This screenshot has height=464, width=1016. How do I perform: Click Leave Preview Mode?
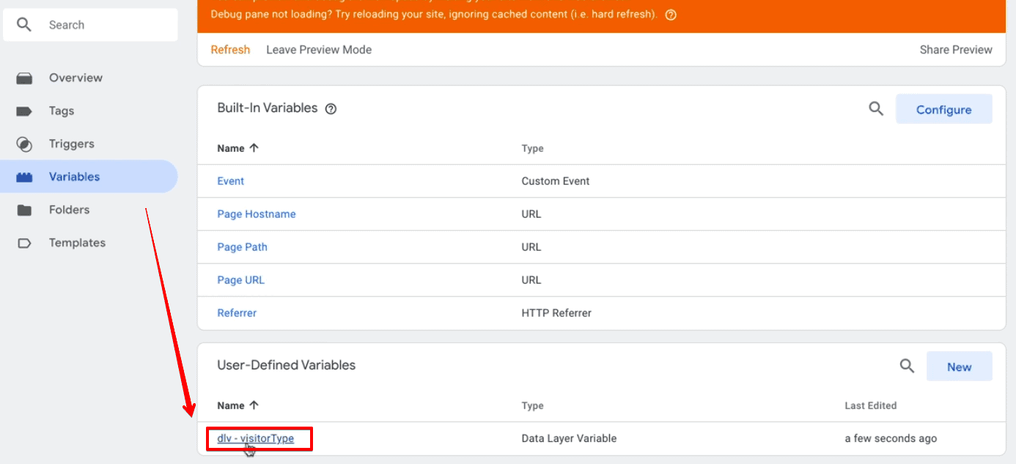pyautogui.click(x=318, y=49)
